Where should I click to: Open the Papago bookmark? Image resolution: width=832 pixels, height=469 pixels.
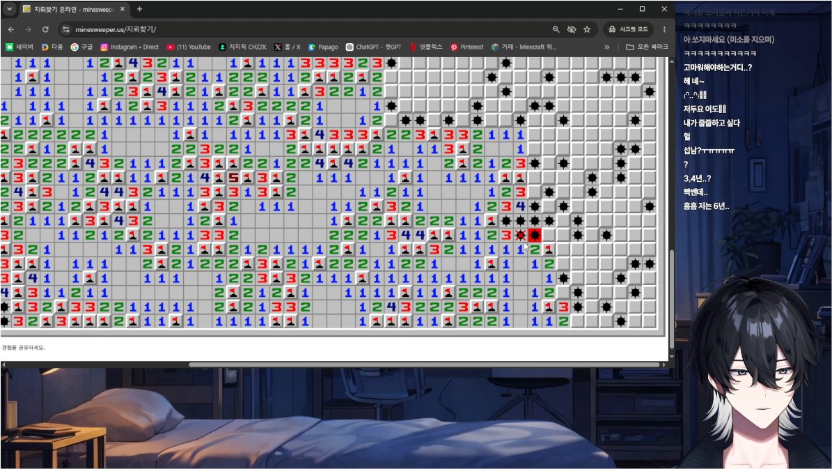click(x=322, y=47)
